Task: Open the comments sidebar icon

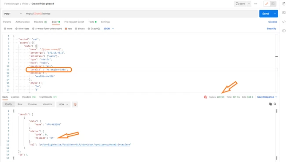Action: 284,13
